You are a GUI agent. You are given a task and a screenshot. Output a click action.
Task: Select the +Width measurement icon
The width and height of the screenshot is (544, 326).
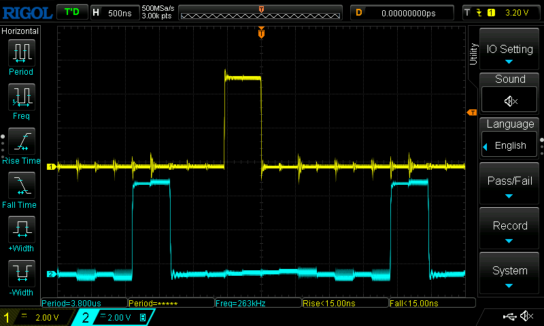(21, 230)
